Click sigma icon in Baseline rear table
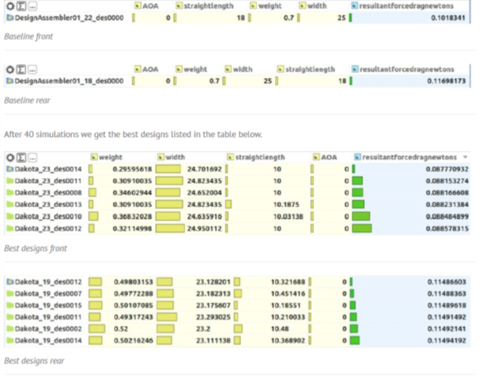 click(21, 70)
